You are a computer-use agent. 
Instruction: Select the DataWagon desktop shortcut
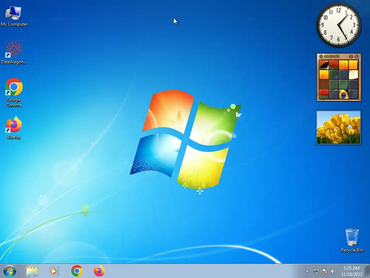pos(14,52)
